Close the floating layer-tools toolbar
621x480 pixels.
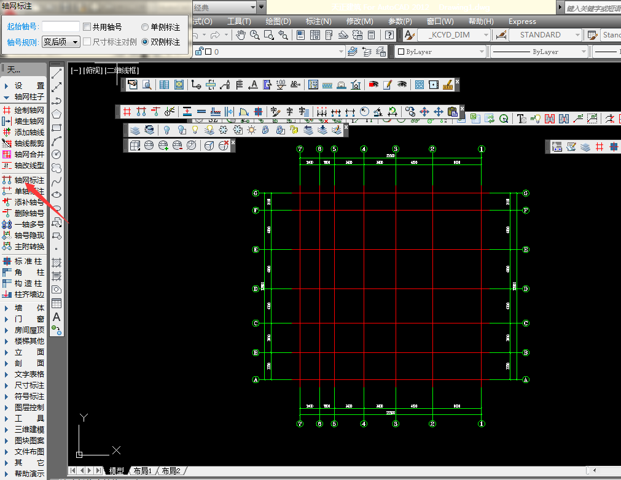pyautogui.click(x=346, y=126)
